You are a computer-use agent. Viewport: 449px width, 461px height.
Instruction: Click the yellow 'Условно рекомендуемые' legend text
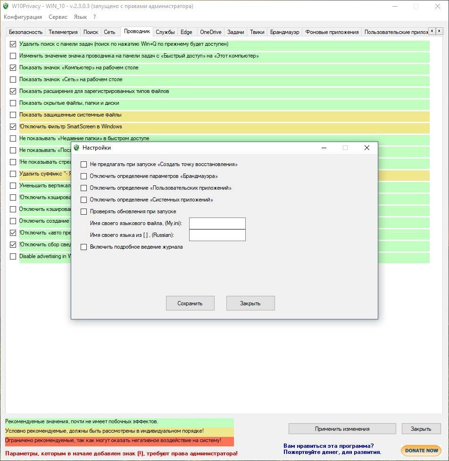(104, 431)
